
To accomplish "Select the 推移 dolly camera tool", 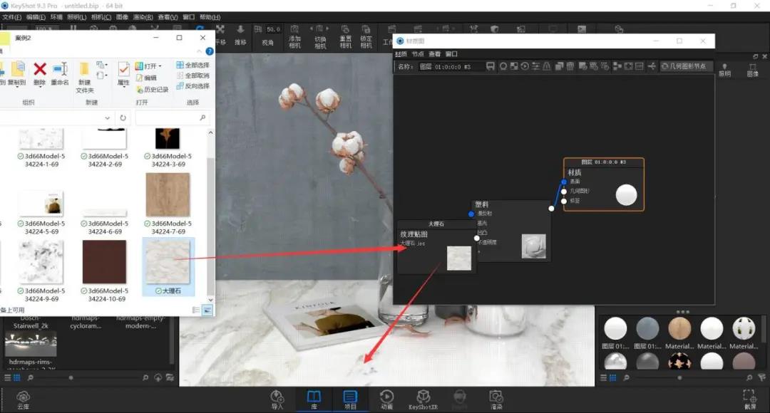I will 240,34.
